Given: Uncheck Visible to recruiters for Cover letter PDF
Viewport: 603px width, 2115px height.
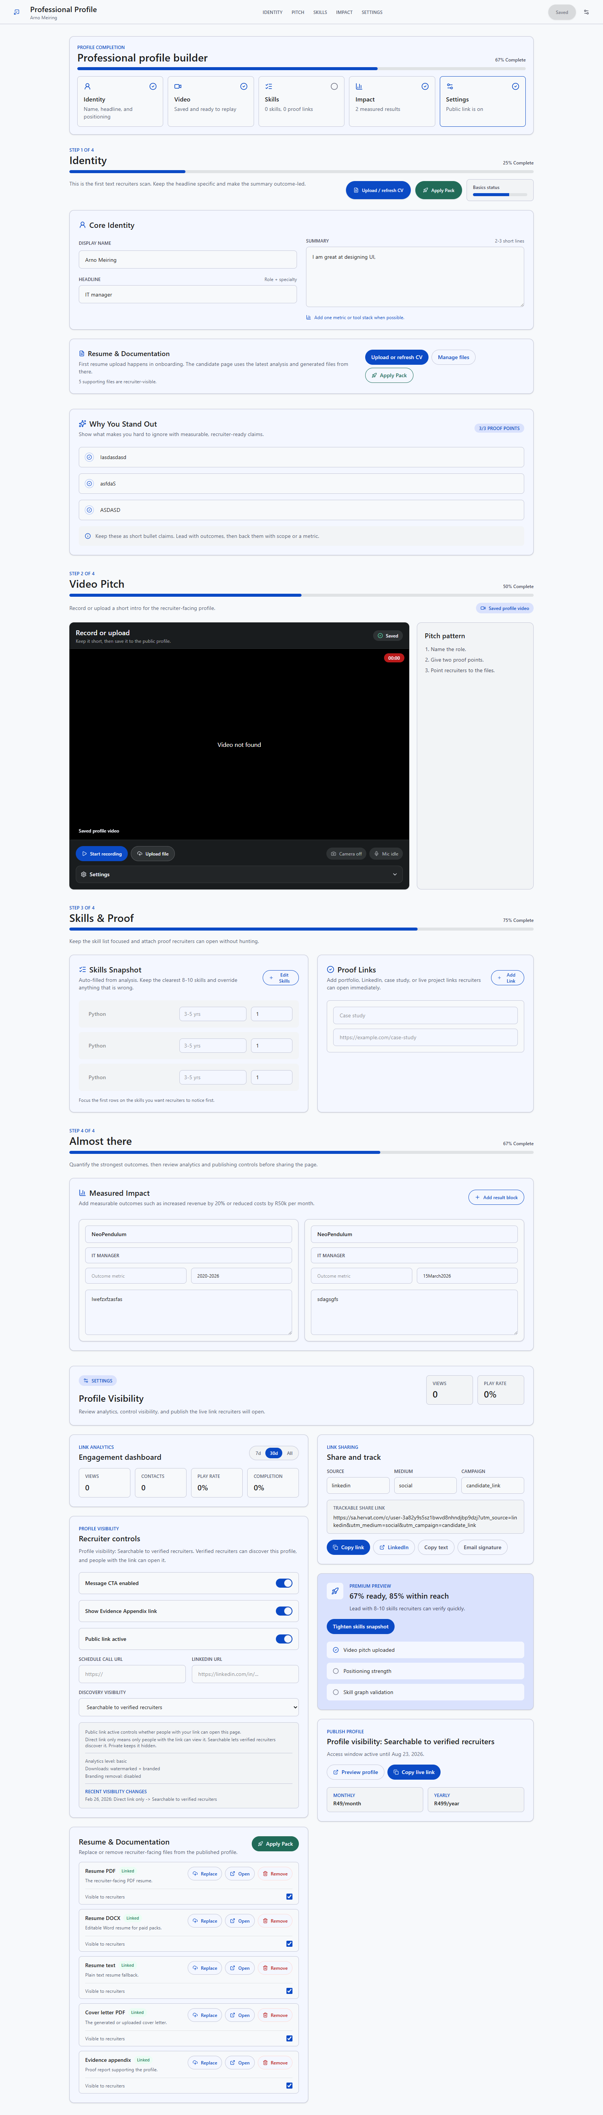Looking at the screenshot, I should [x=289, y=2039].
